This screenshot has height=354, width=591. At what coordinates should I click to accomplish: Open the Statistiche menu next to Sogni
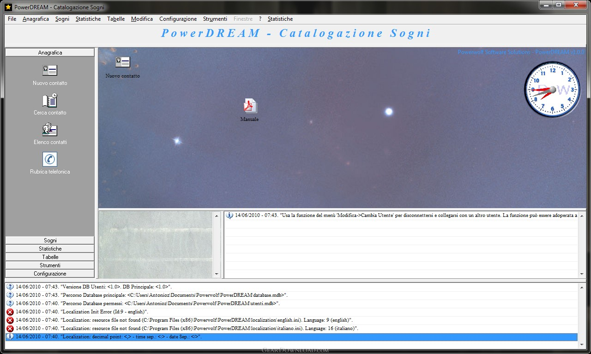point(88,19)
